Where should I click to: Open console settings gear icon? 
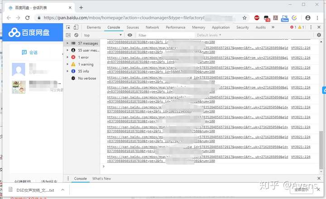[319, 35]
